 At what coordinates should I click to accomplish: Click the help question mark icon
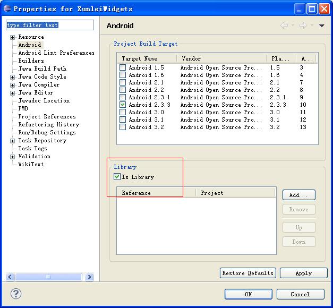tap(16, 294)
